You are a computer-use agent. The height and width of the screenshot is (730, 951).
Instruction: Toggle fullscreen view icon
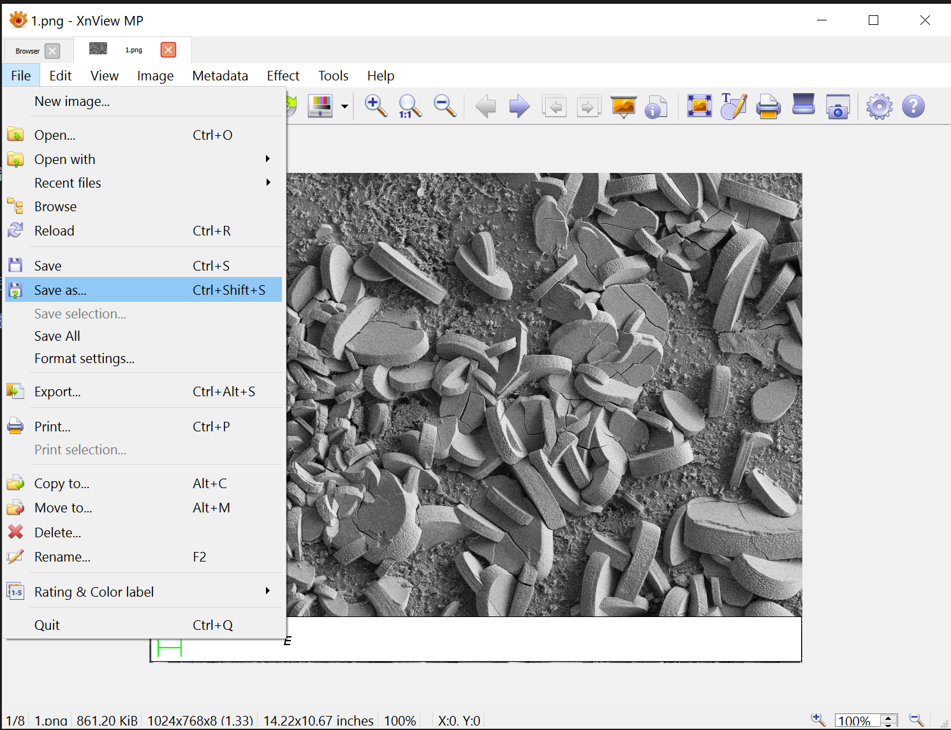coord(699,106)
